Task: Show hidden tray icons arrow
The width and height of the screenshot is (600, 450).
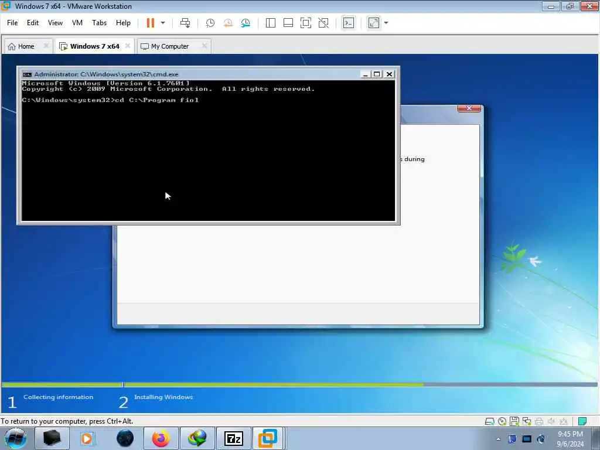Action: click(498, 439)
